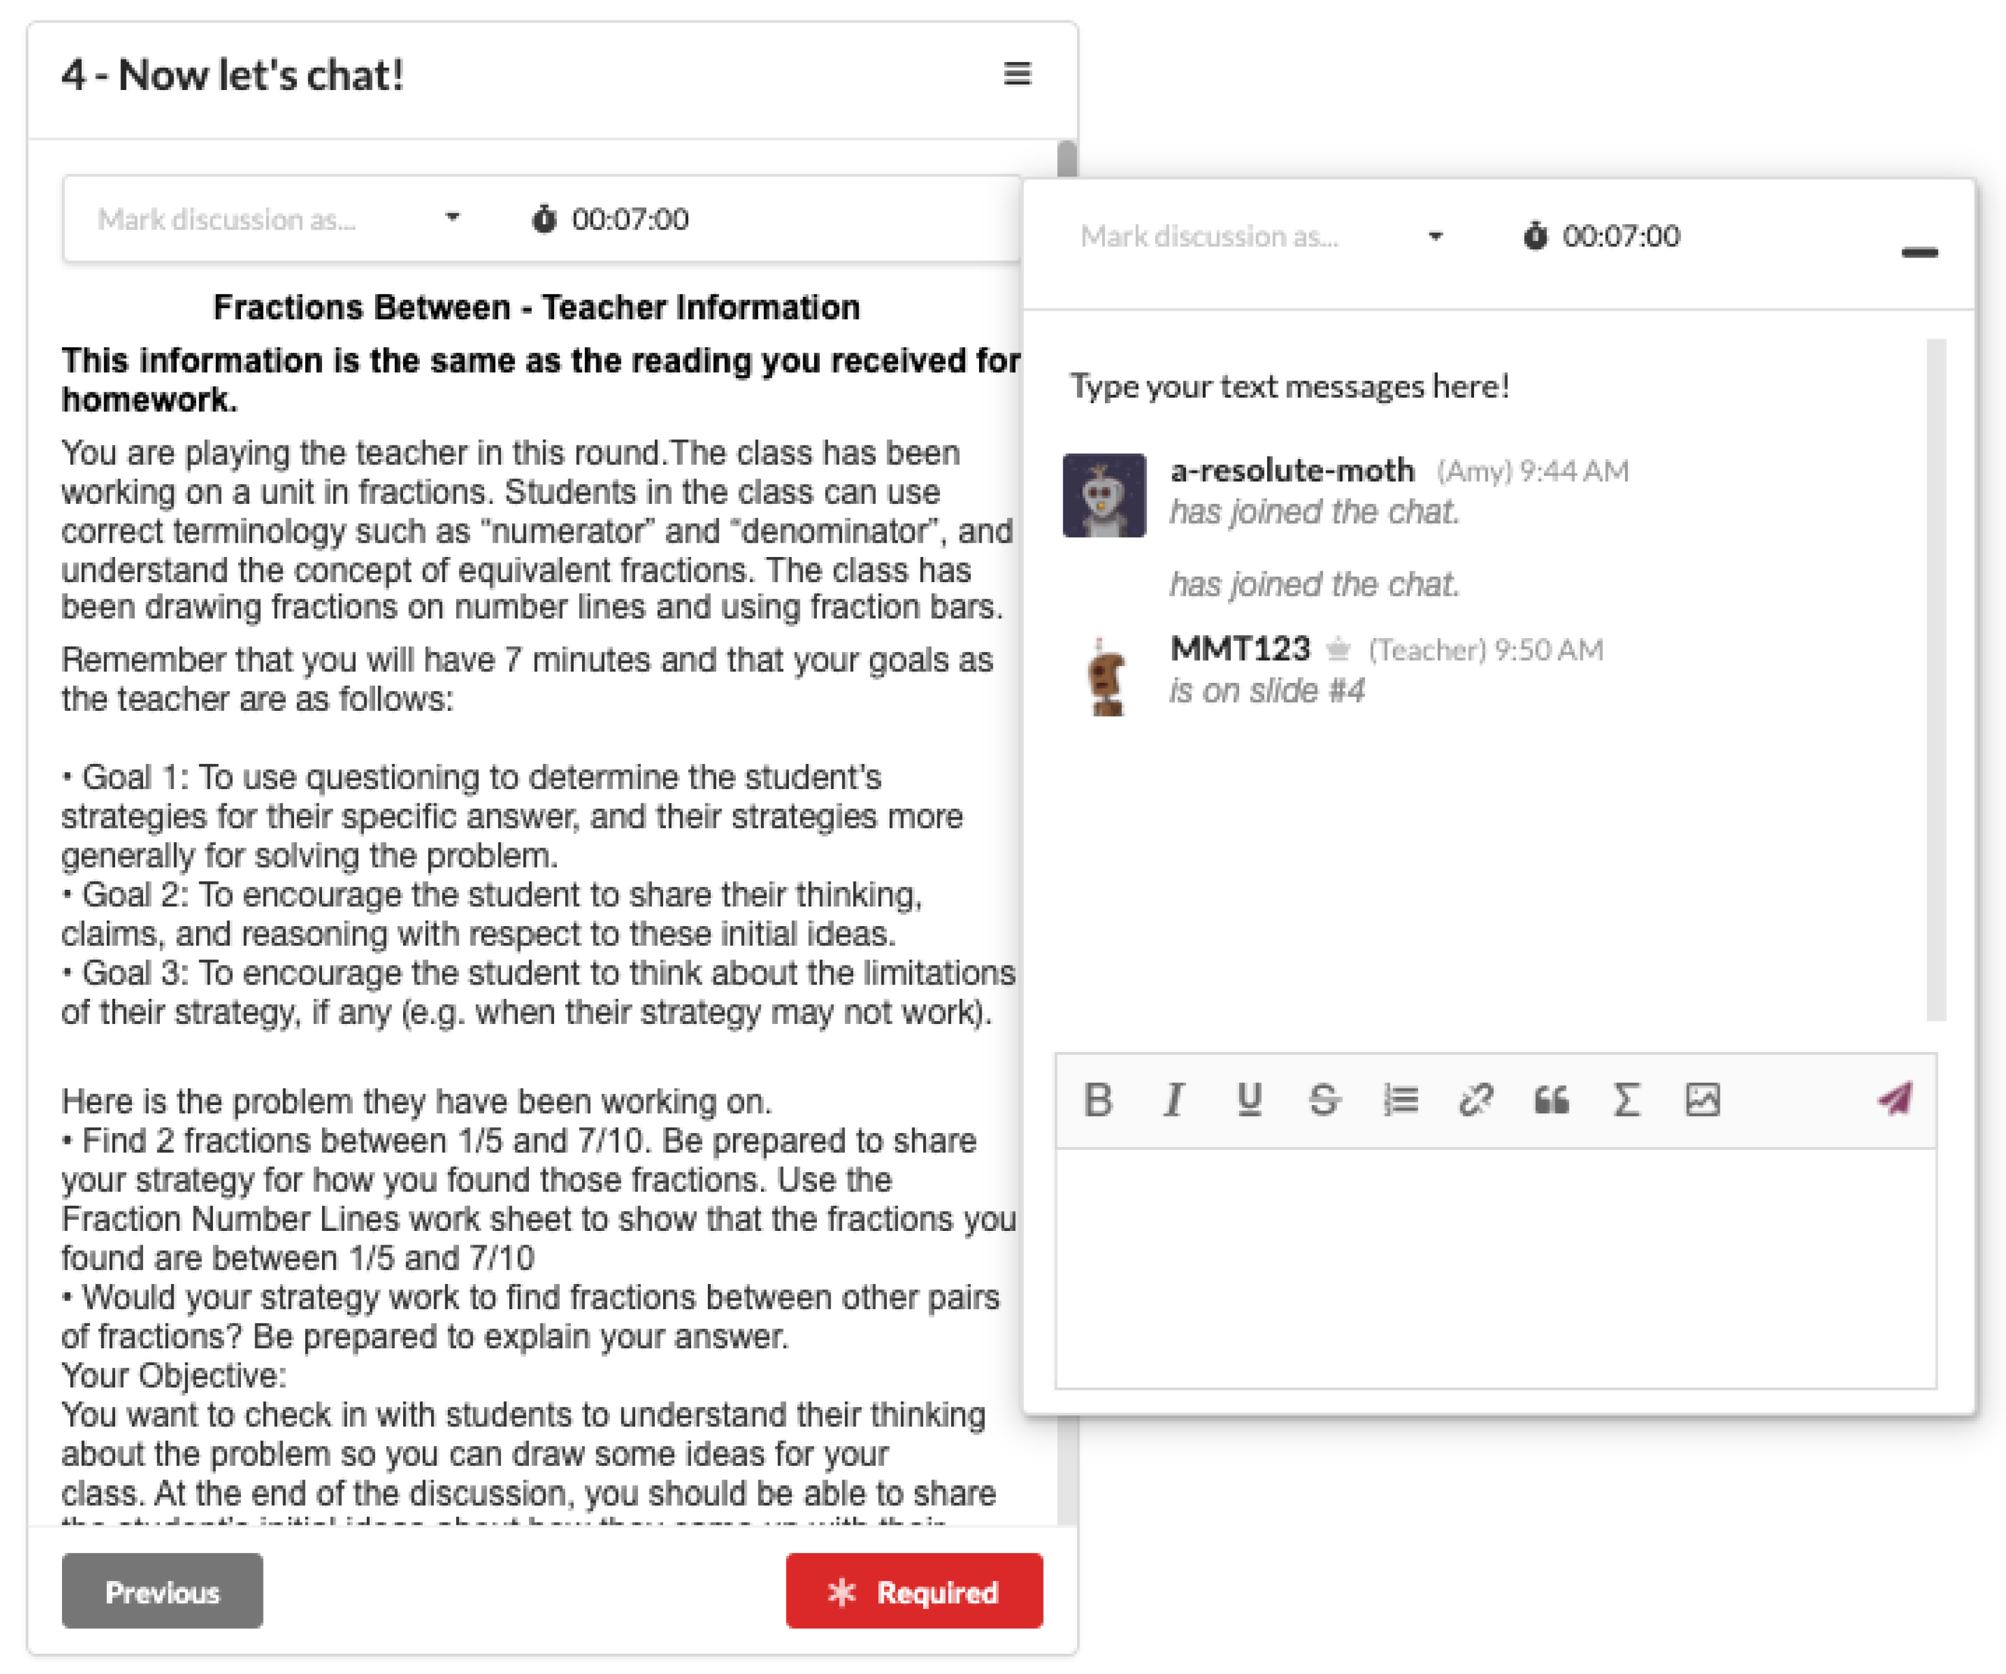Insert an image into chat message

coord(1702,1100)
